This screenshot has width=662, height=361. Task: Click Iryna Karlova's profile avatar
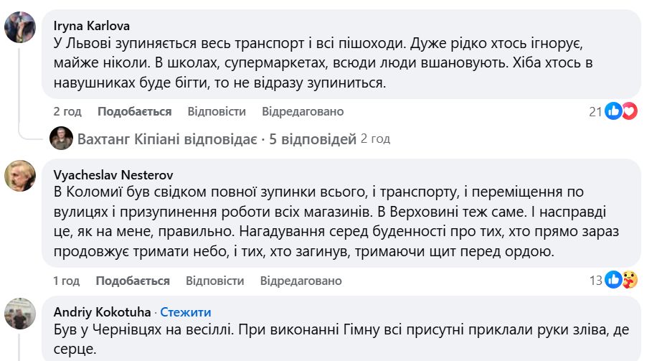tap(19, 27)
